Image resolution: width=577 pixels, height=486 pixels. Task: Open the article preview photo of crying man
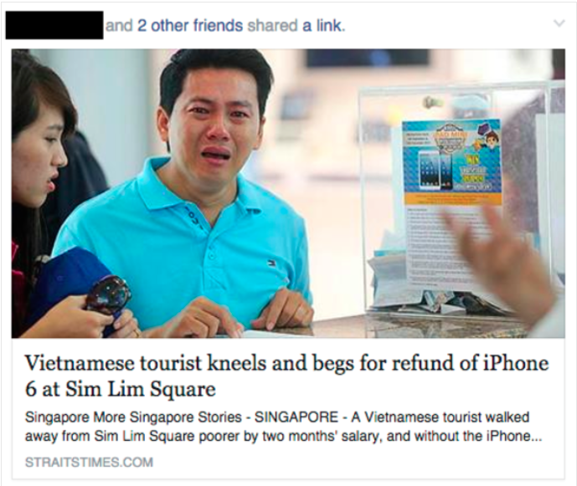point(288,193)
